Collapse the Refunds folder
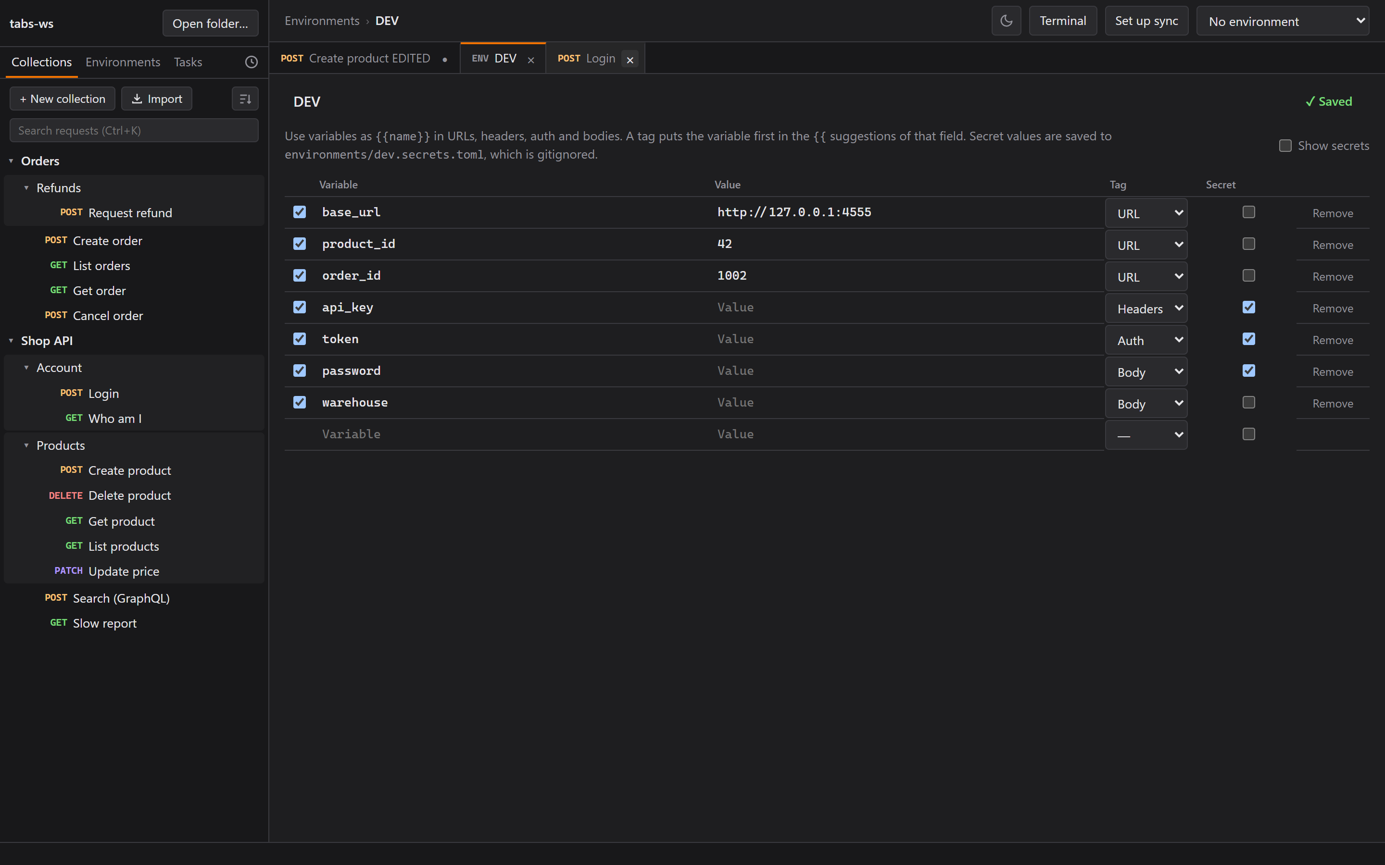The height and width of the screenshot is (865, 1385). 26,187
